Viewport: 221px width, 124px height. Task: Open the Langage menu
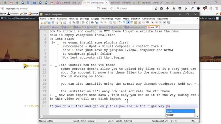point(95,19)
